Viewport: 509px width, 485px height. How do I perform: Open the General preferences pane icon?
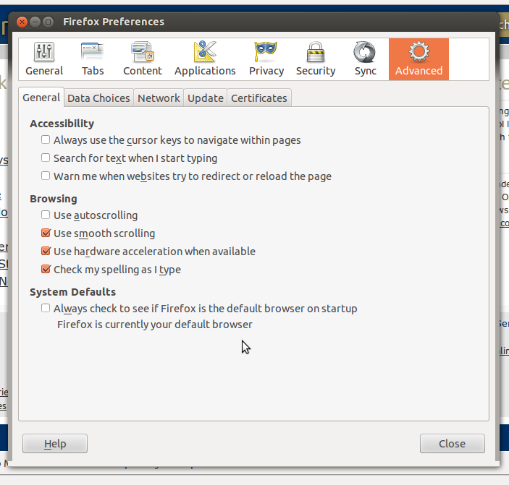pyautogui.click(x=44, y=59)
